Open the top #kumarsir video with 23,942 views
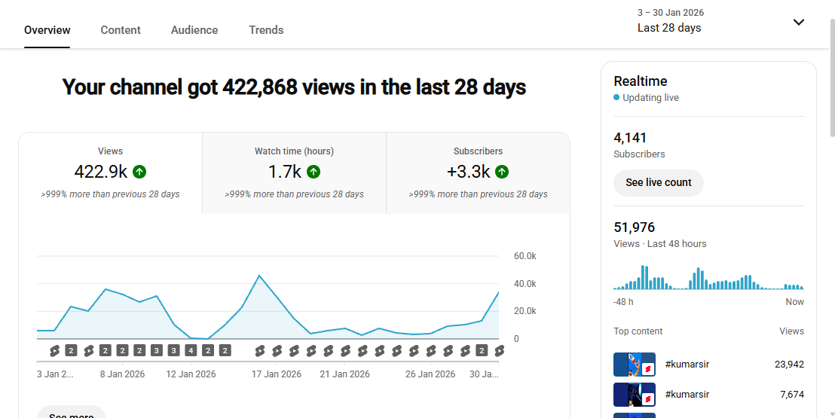Screen dimensions: 835x418 pos(634,365)
